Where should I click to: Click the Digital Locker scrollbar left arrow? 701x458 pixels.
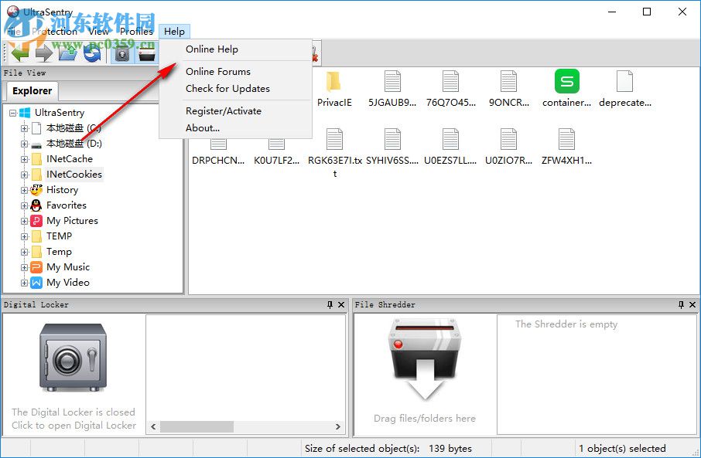pyautogui.click(x=153, y=427)
